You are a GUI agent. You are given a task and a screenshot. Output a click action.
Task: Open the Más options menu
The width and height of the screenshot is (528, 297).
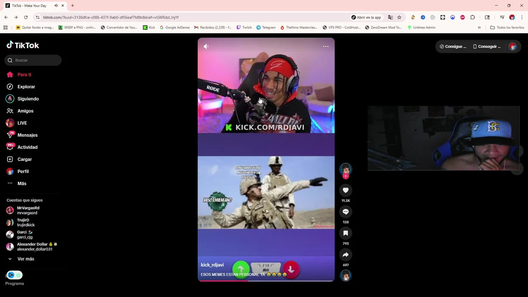point(16,184)
